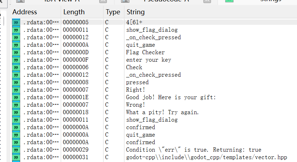
Task: Select "What a pity! Try again." string
Action: (x=162, y=112)
